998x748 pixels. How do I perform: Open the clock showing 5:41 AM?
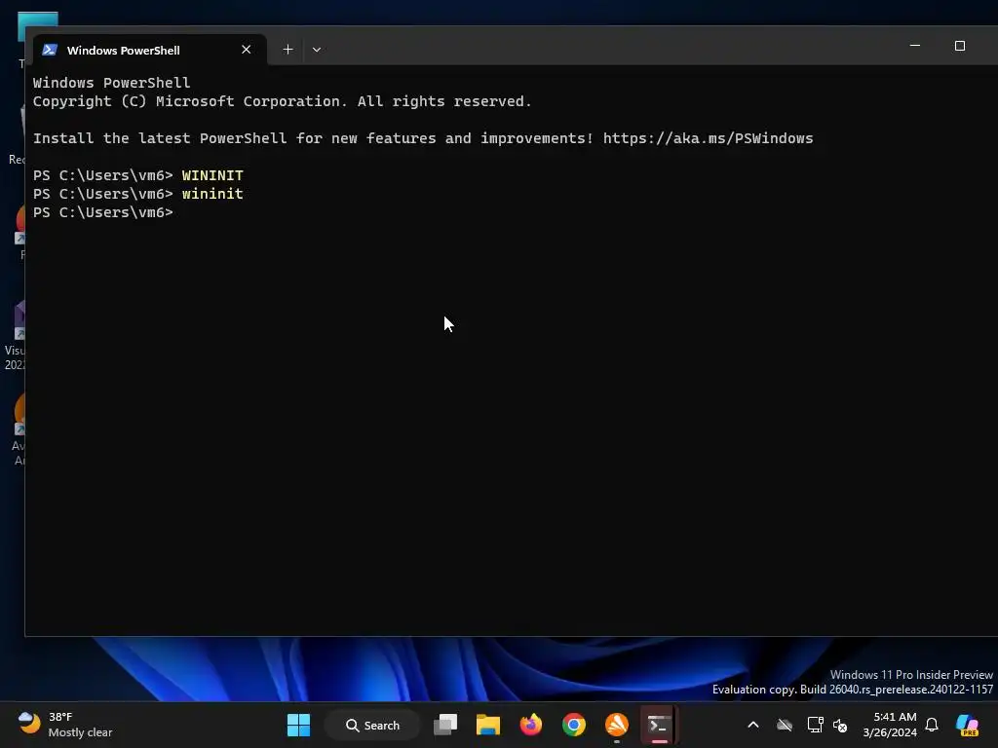point(890,725)
